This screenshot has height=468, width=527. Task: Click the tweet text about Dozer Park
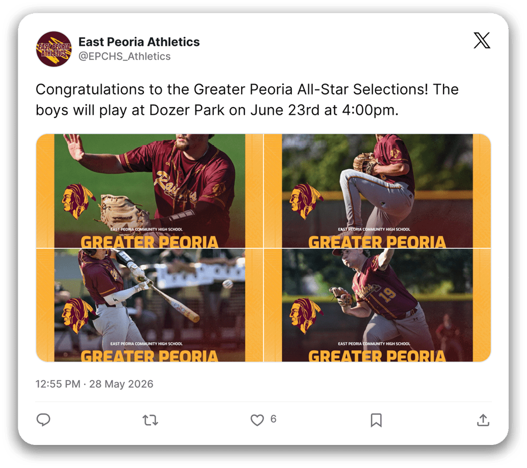[247, 99]
